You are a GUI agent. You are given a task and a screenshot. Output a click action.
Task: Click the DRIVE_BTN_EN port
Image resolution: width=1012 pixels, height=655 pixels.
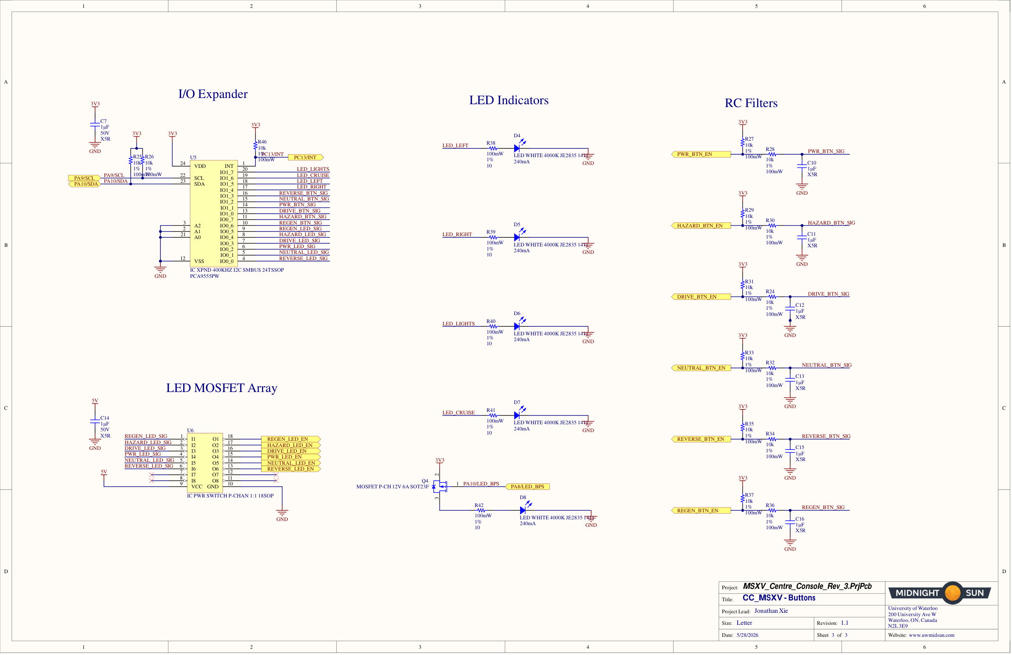click(701, 296)
